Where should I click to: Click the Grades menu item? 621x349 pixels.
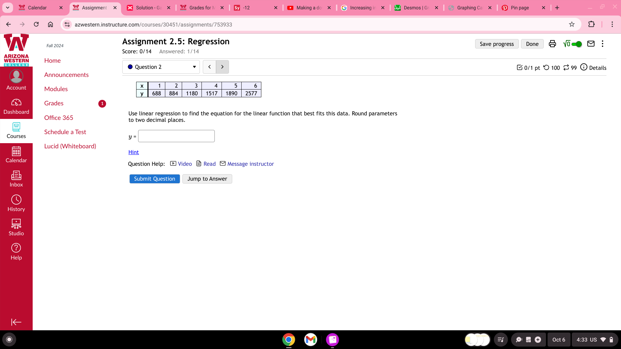point(53,103)
